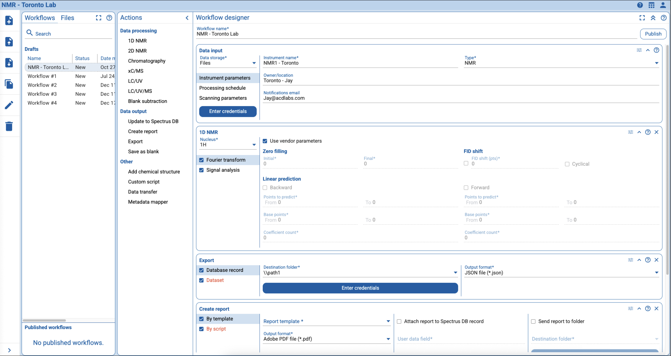Click the Search field in Workflows panel
The width and height of the screenshot is (671, 356).
[x=58, y=33]
